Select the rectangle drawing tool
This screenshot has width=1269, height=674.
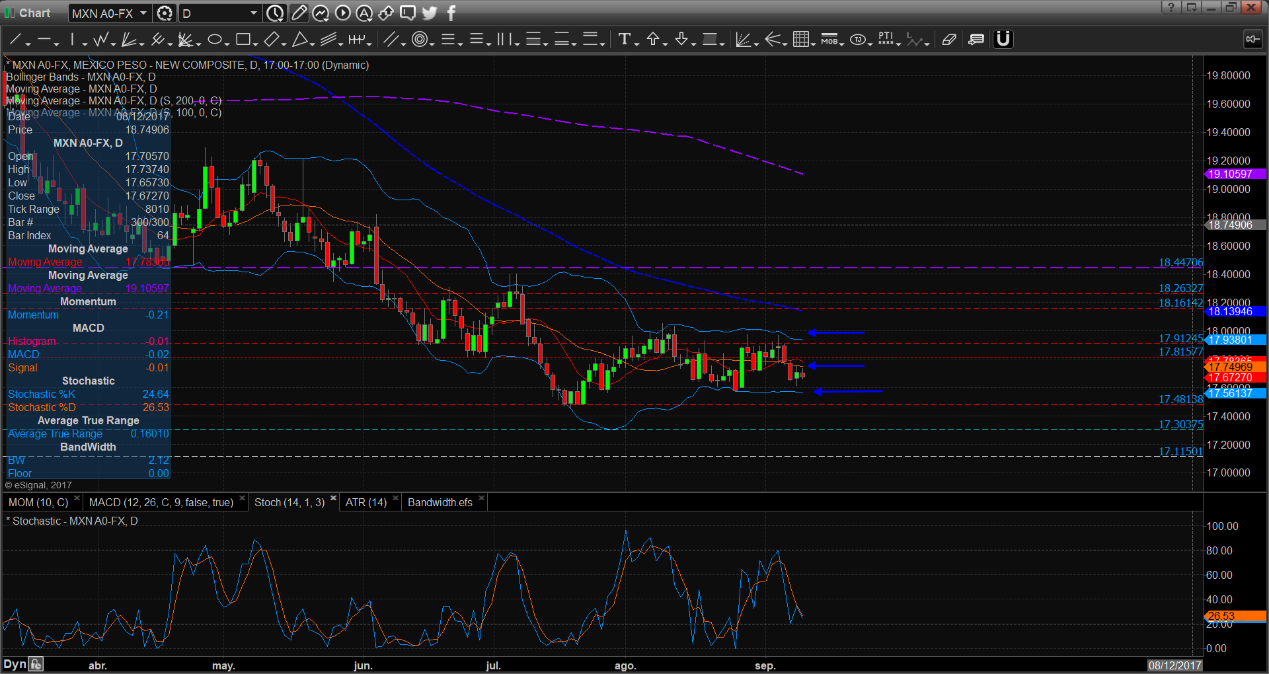(x=243, y=40)
